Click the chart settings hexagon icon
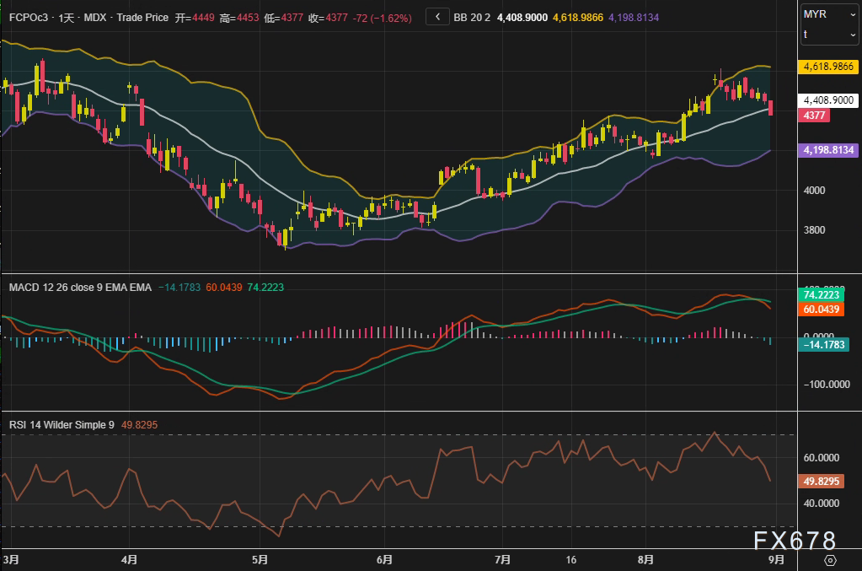Screen dimensions: 862x571 point(830,560)
